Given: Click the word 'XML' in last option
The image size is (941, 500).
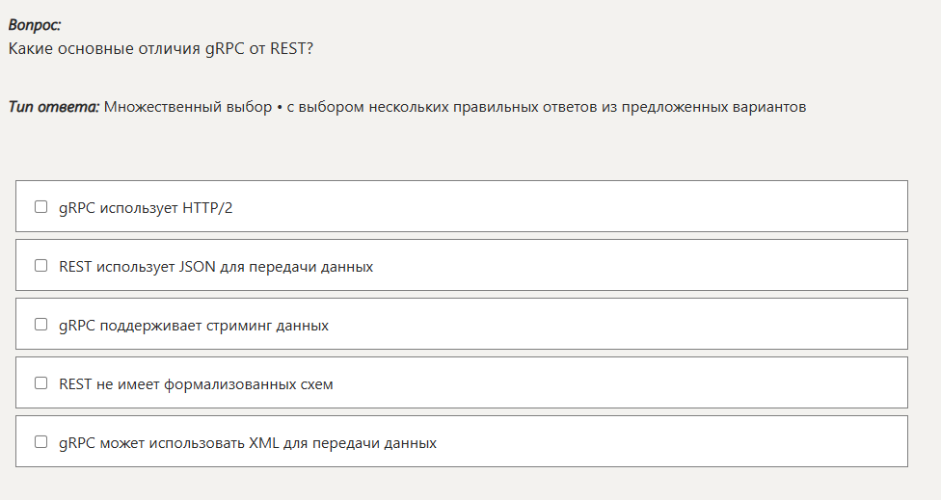Looking at the screenshot, I should coord(262,443).
